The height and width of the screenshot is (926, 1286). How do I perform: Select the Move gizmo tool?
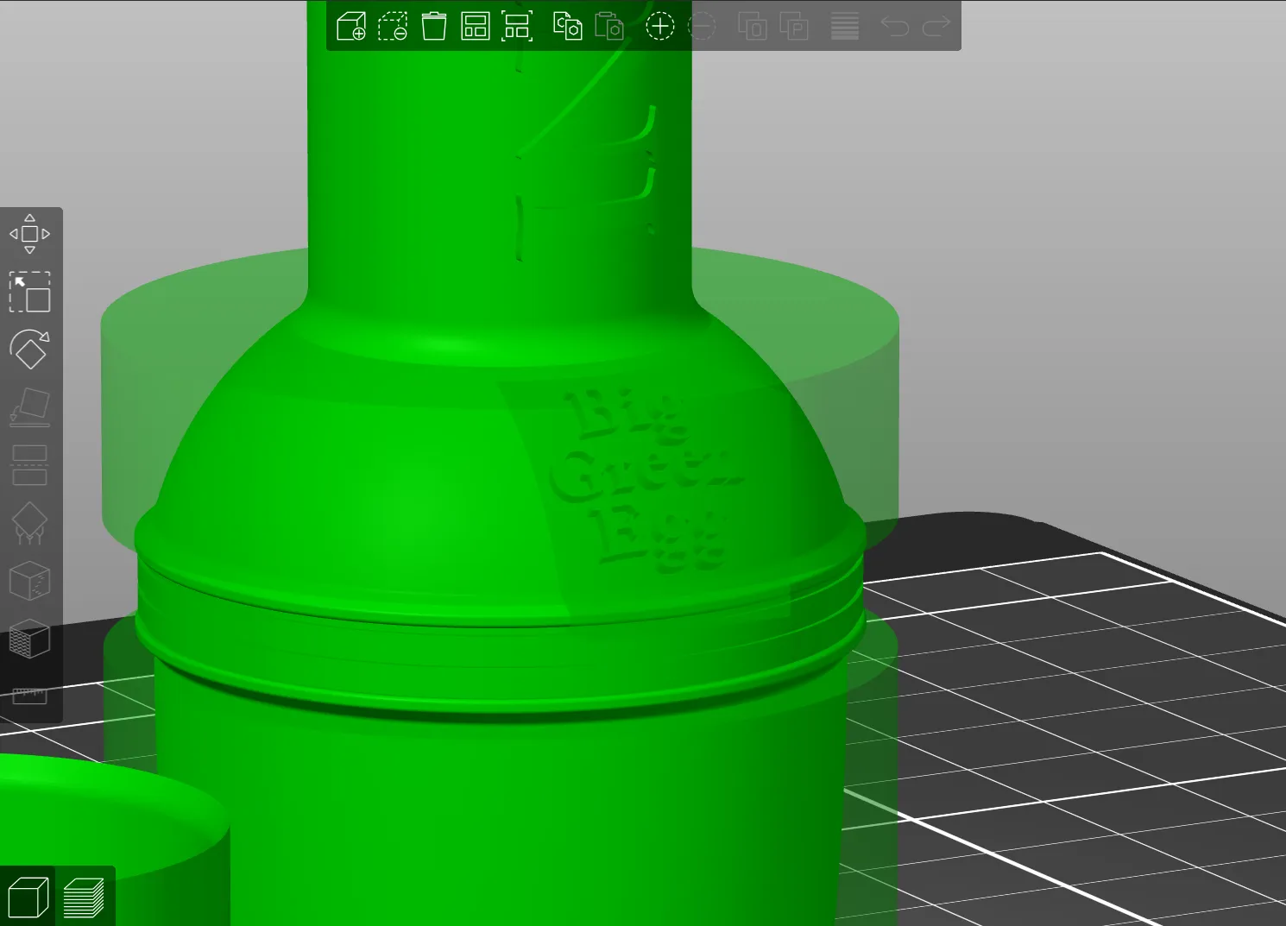(29, 234)
